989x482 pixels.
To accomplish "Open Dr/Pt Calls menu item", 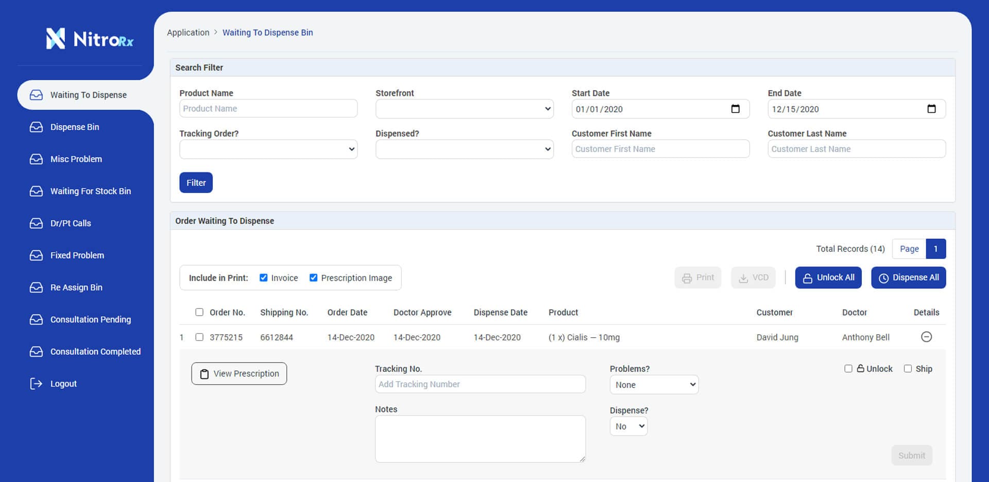I will coord(71,223).
